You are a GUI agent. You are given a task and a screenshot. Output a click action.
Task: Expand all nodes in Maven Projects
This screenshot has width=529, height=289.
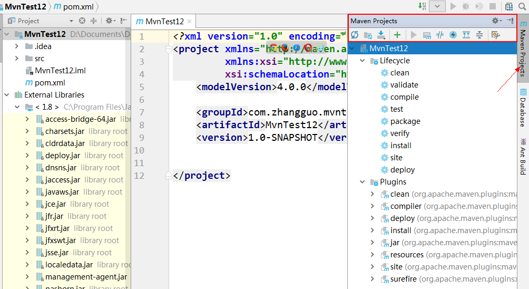(466, 35)
